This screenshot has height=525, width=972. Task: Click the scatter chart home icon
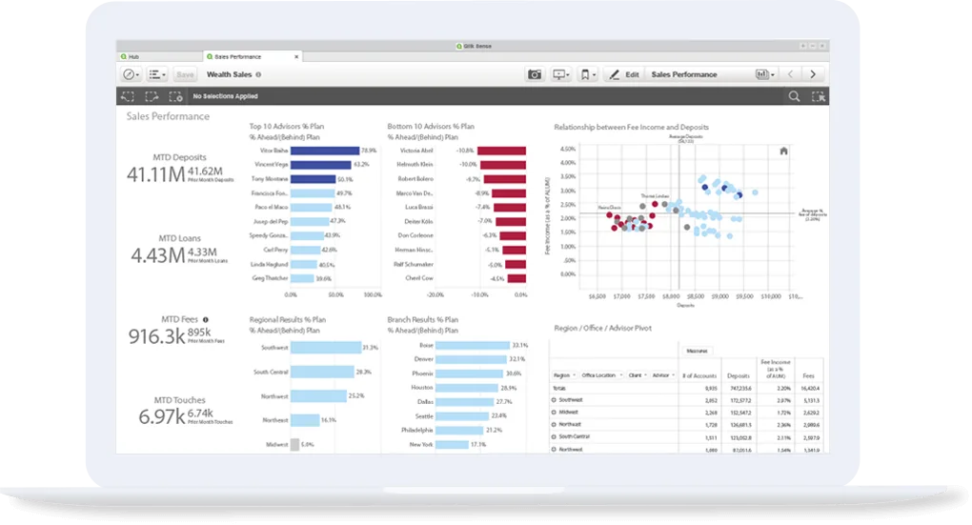tap(783, 151)
